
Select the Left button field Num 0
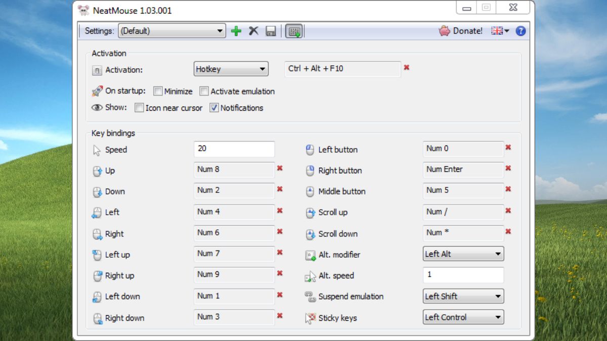pyautogui.click(x=463, y=149)
